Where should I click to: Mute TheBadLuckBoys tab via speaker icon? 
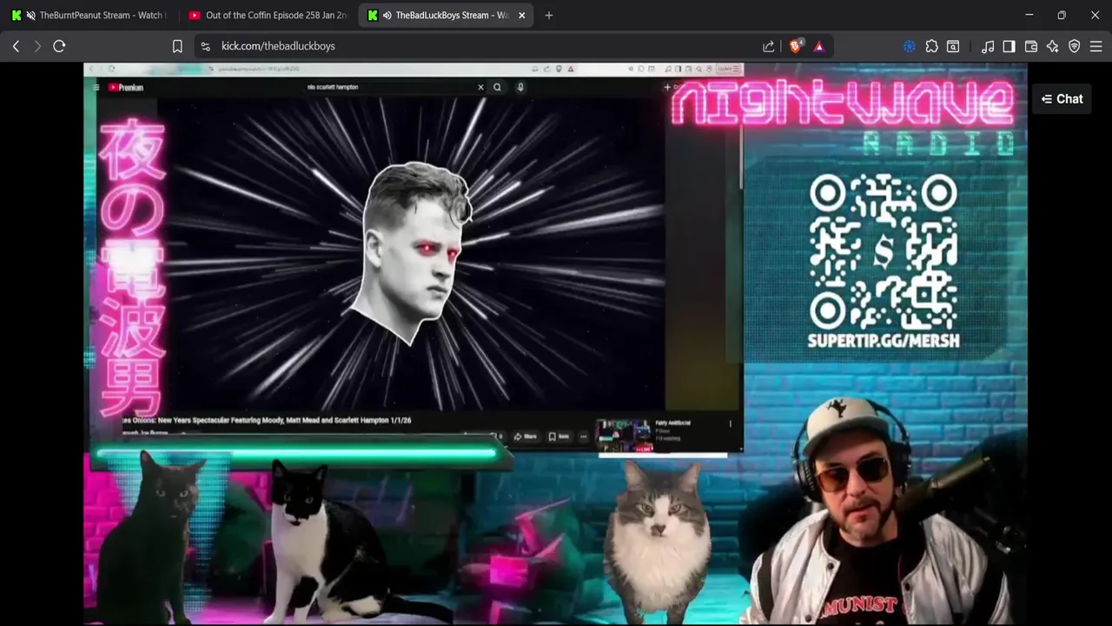[387, 15]
